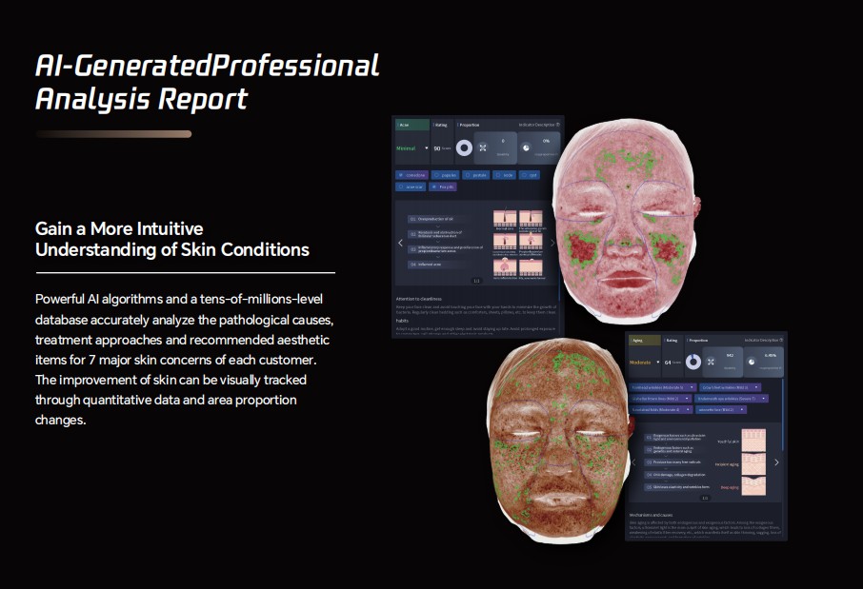The image size is (863, 589).
Task: Go to next slide in Aging causes carousel
Action: coord(776,462)
